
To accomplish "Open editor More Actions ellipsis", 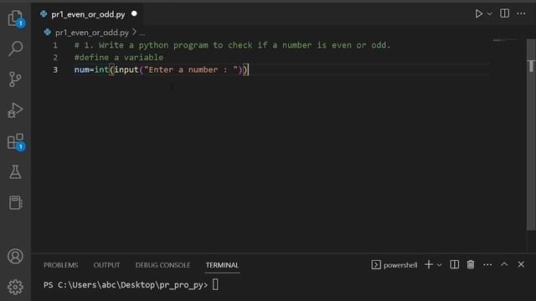I will click(521, 13).
